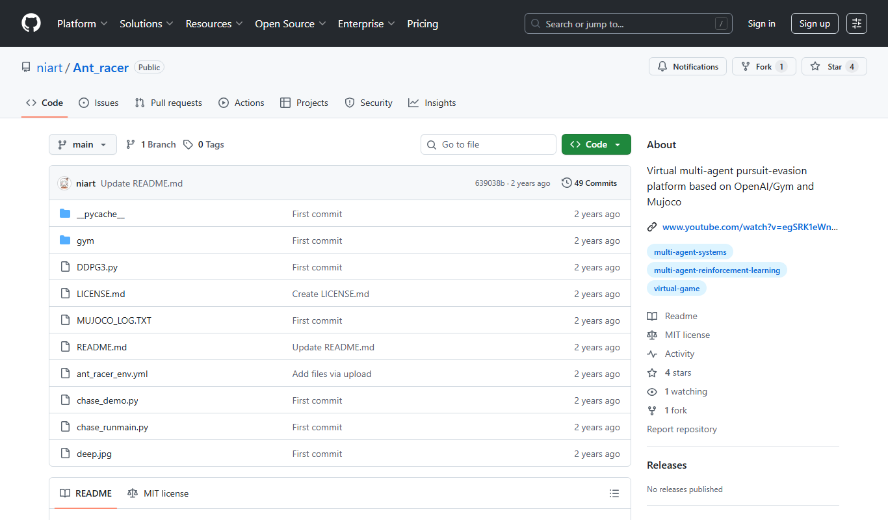Image resolution: width=888 pixels, height=520 pixels.
Task: Click the GitHub logo icon
Action: pos(31,23)
